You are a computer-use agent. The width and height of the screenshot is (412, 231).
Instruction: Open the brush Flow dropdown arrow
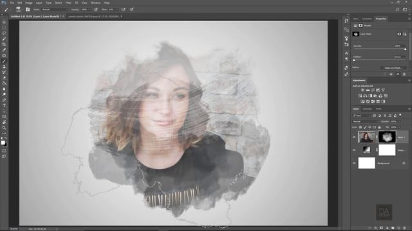(x=117, y=10)
